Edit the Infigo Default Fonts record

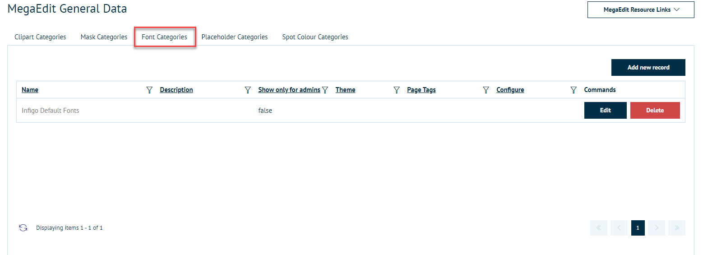tap(605, 111)
